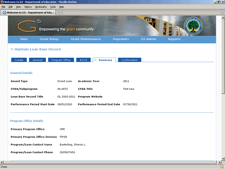Open the Help menu

coord(62,7)
